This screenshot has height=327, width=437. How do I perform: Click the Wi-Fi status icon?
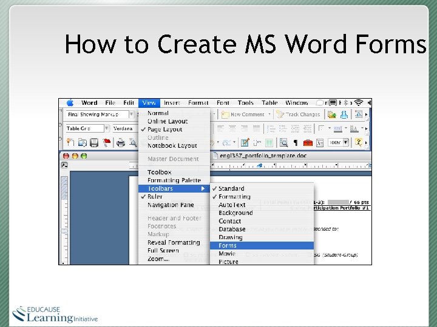(x=359, y=103)
